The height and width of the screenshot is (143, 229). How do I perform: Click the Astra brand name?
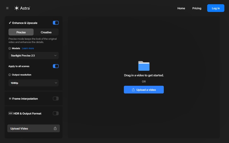(25, 8)
